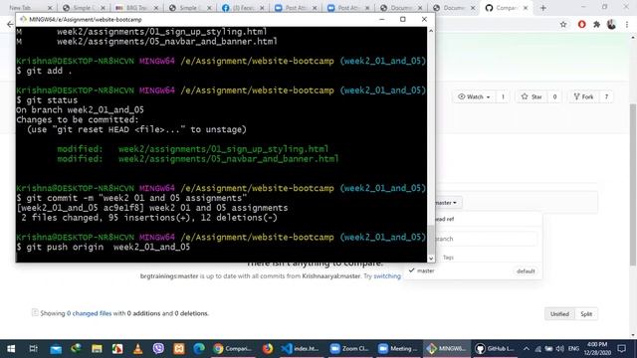Open network status in system tray
Image resolution: width=637 pixels, height=358 pixels.
(537, 349)
